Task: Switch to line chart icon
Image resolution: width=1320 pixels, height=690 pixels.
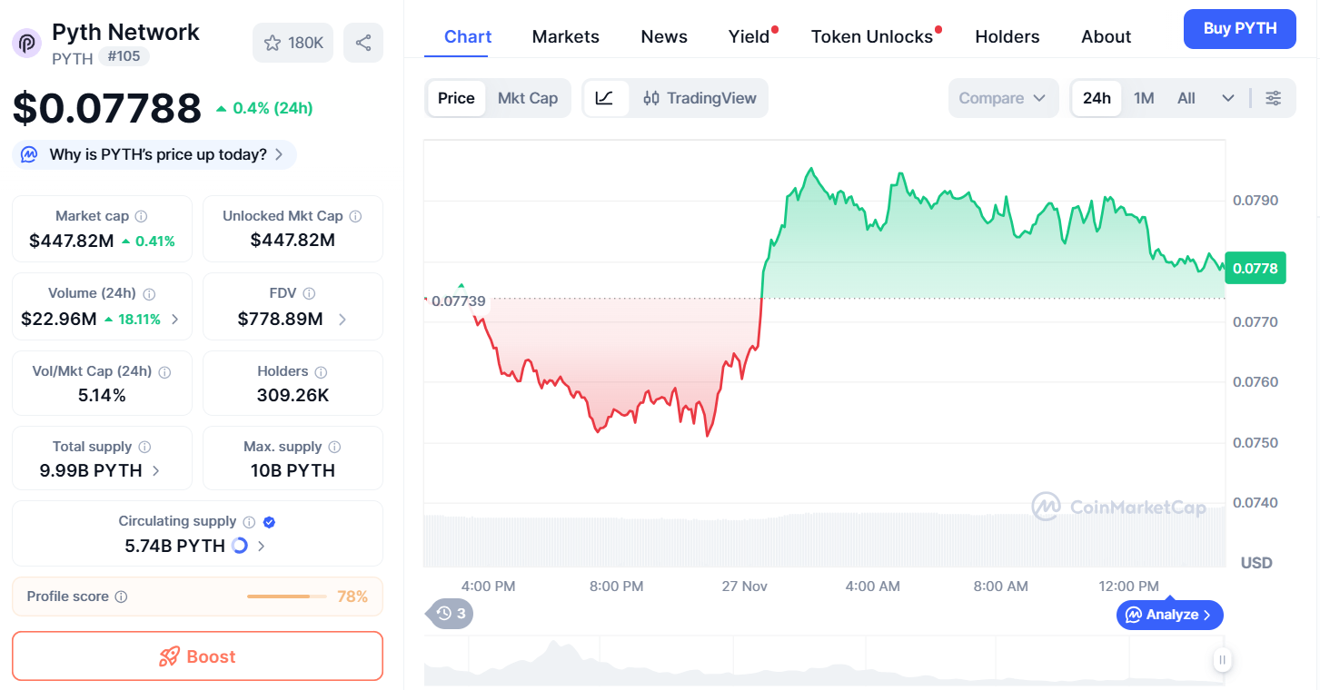Action: tap(605, 98)
